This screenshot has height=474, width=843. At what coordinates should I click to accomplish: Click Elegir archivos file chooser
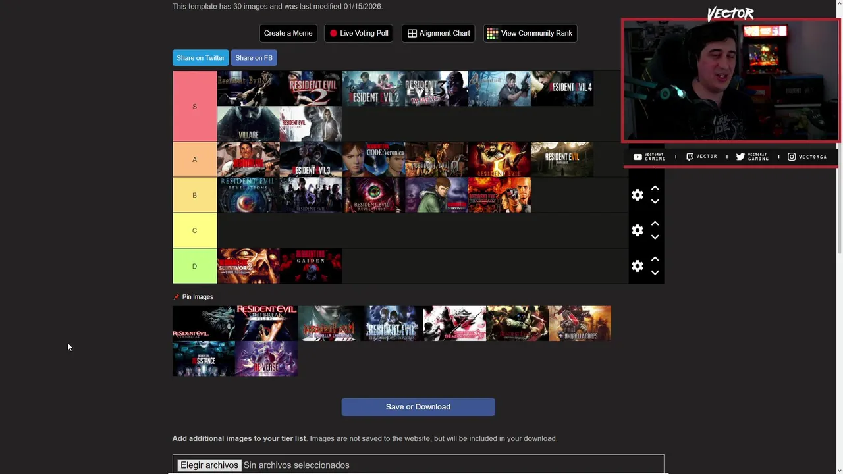(x=209, y=465)
